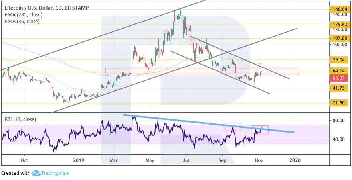352x180 pixels.
Task: Click the 80.00 level on RSI scale
Action: [x=339, y=120]
